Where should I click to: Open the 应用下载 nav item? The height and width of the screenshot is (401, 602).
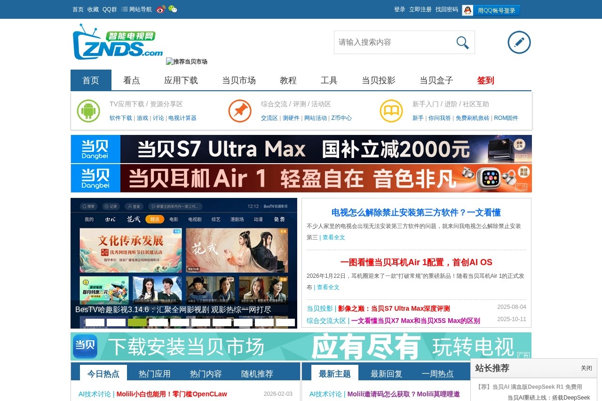click(181, 80)
